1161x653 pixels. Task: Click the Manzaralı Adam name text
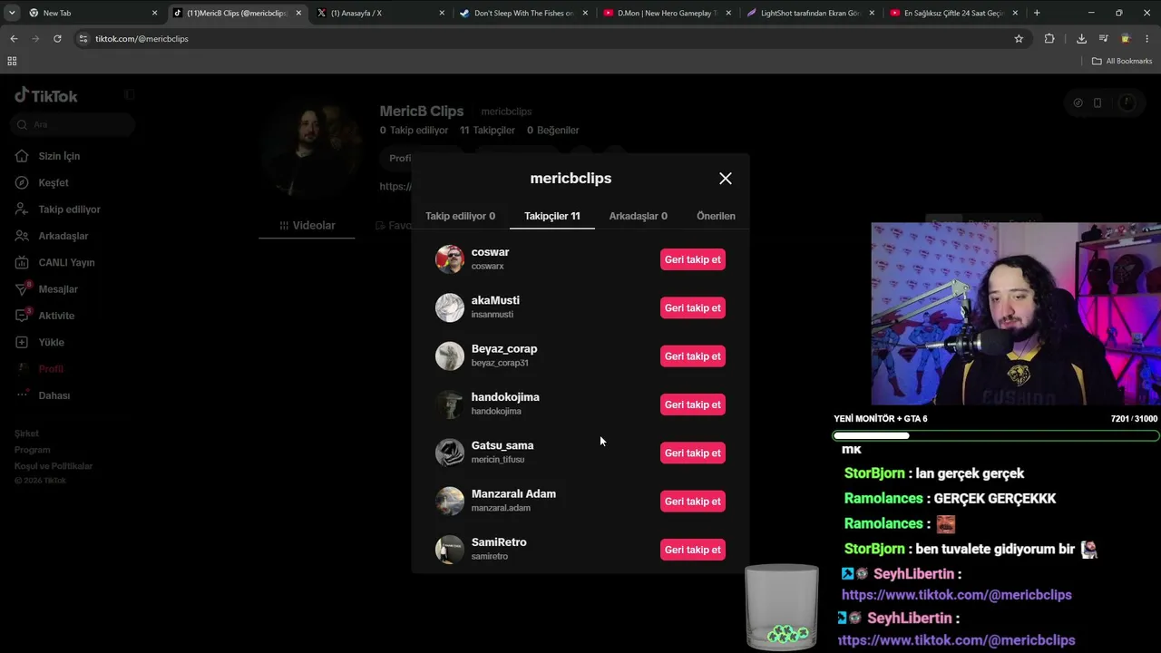coord(513,494)
